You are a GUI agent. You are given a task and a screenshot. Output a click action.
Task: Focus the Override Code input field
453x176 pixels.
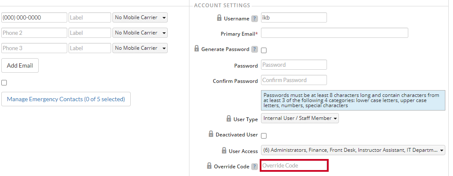click(294, 166)
